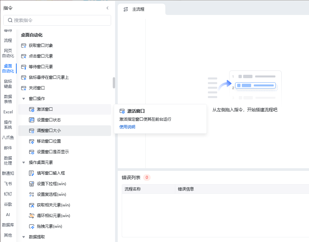The height and width of the screenshot is (242, 309).
Task: Open the 鼠标键盘 category
Action: (x=8, y=84)
